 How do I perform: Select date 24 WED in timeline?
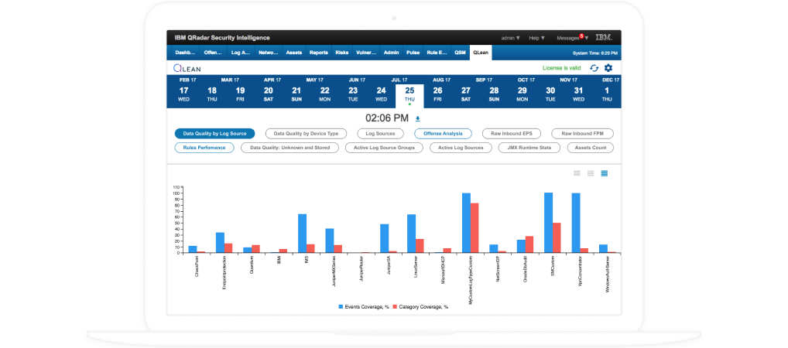[x=382, y=94]
